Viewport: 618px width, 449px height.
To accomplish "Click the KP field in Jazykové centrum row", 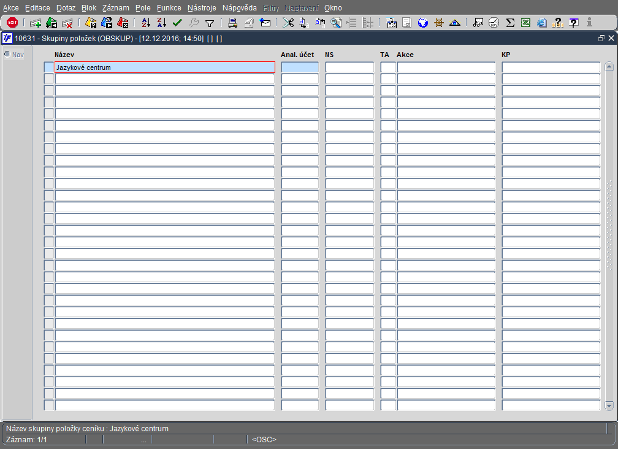I will click(551, 67).
